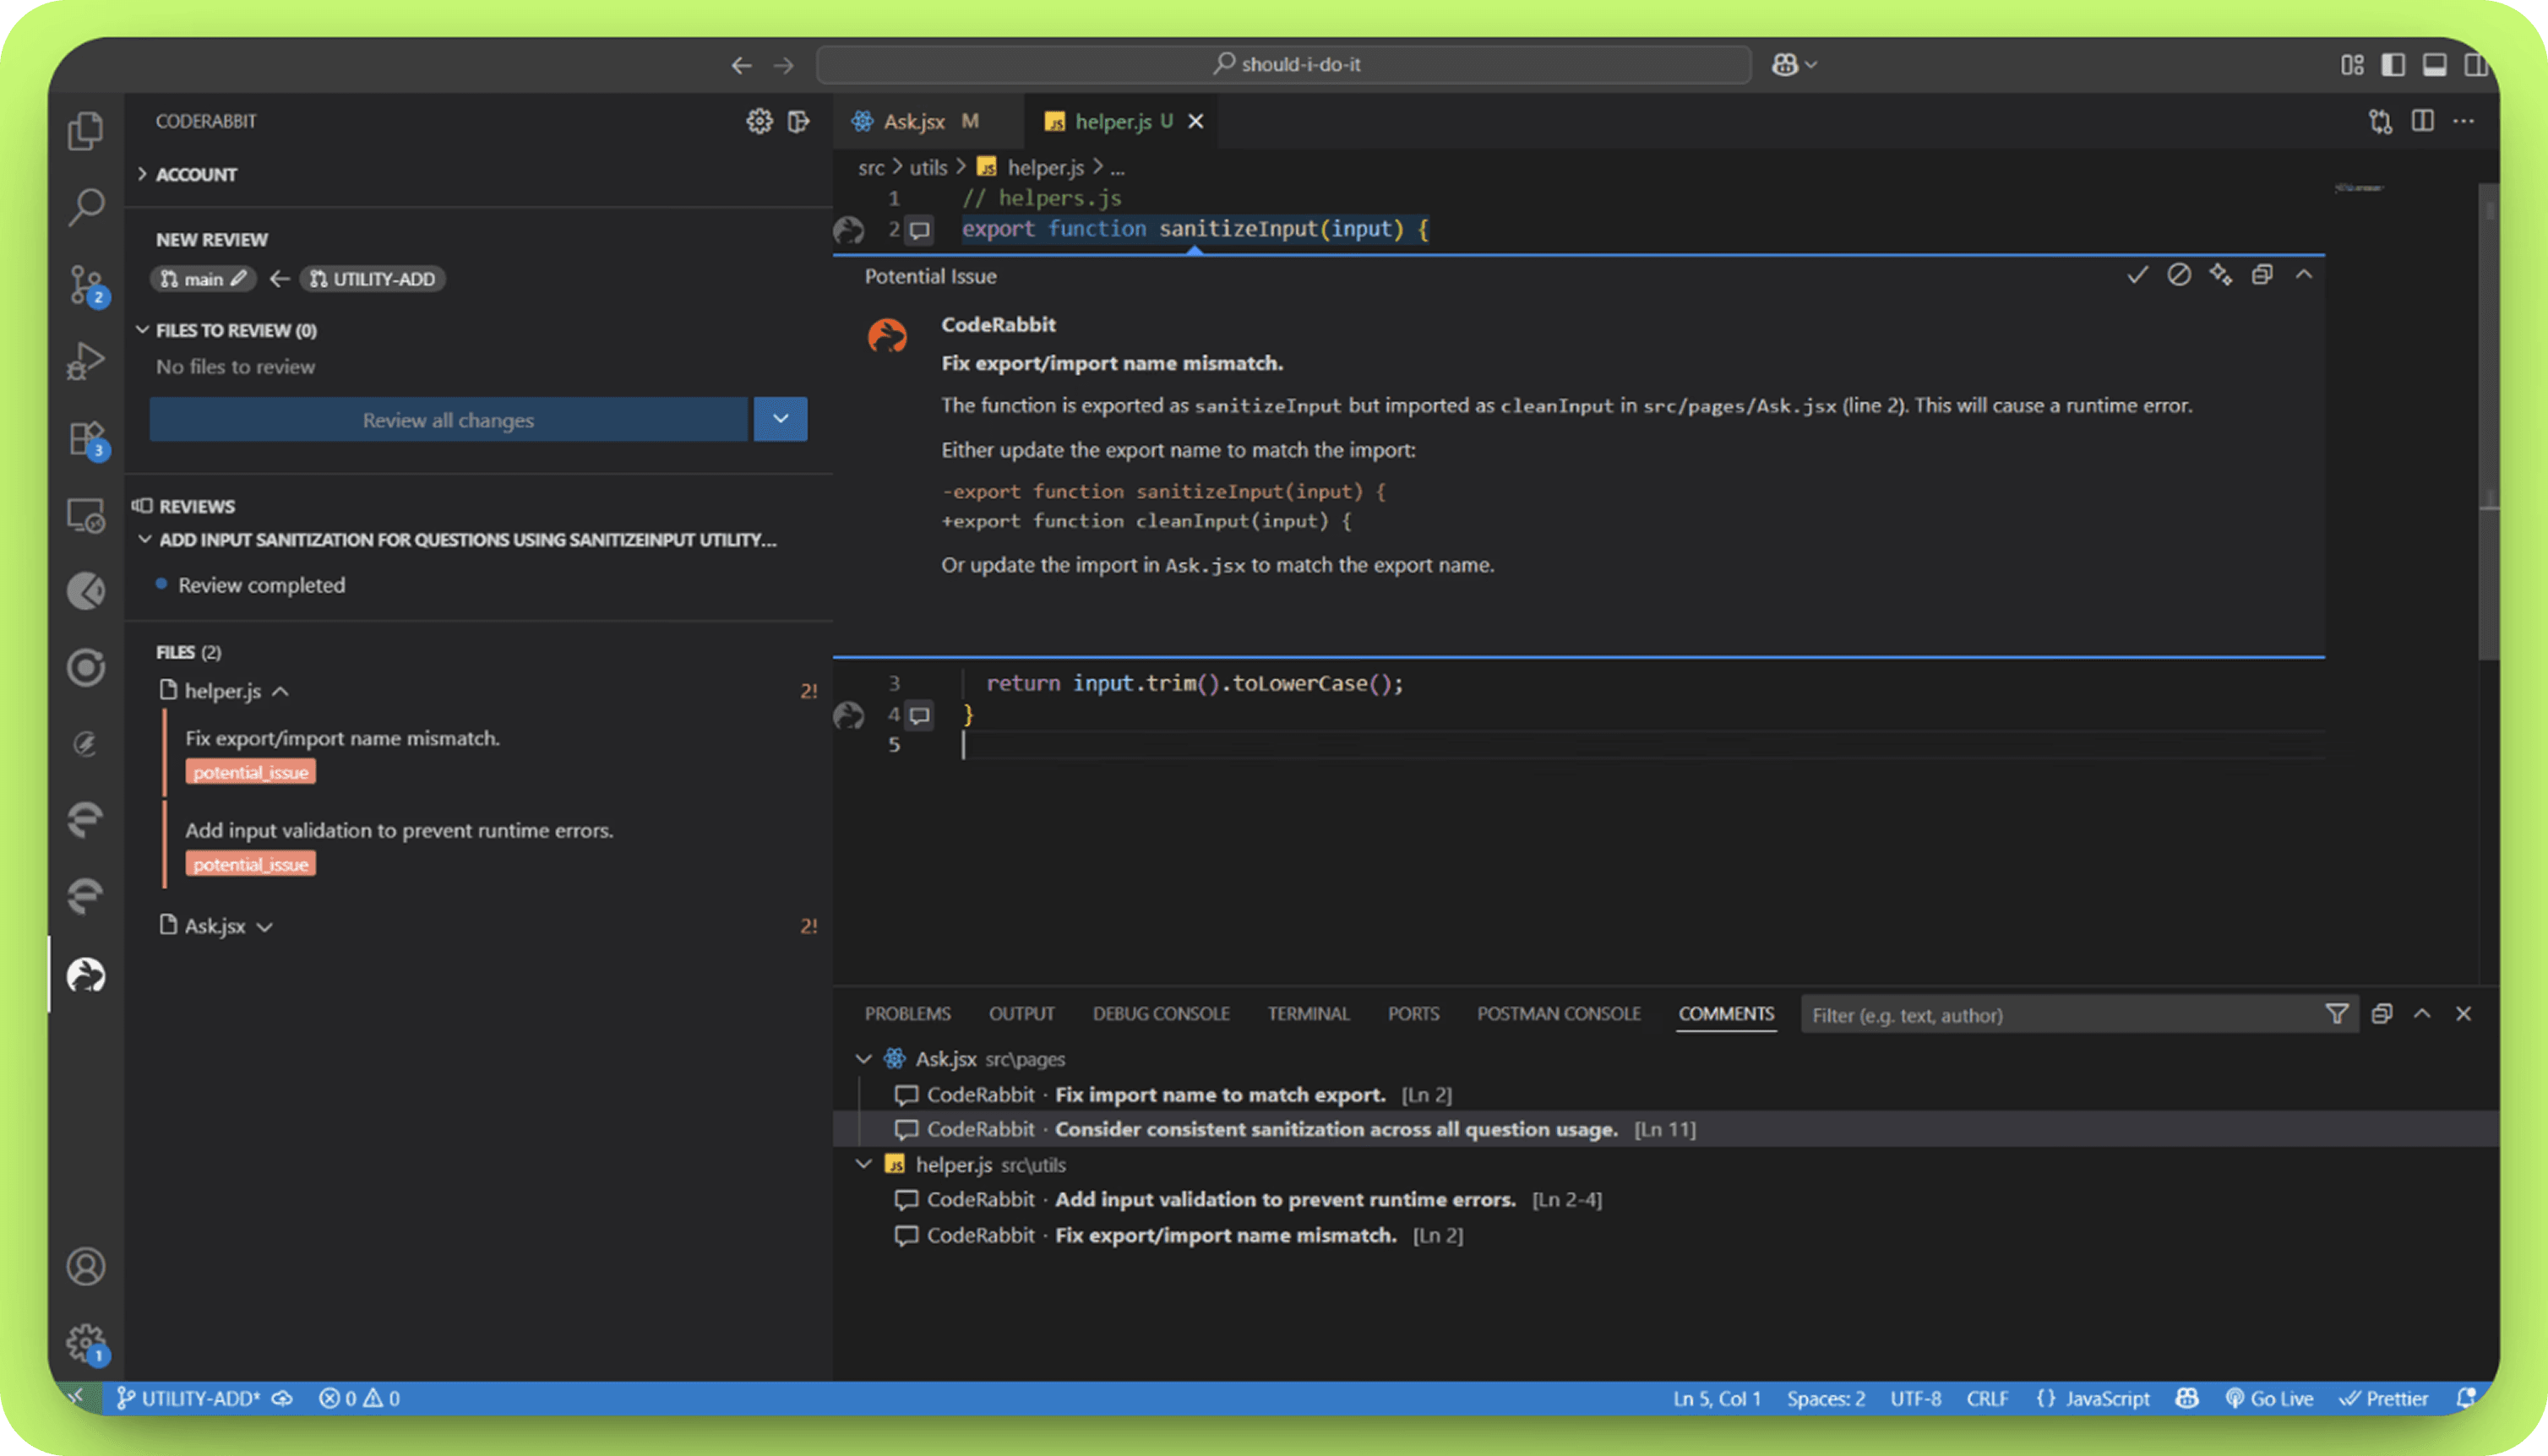Open the Review all changes dropdown arrow
The width and height of the screenshot is (2548, 1456).
pyautogui.click(x=780, y=419)
